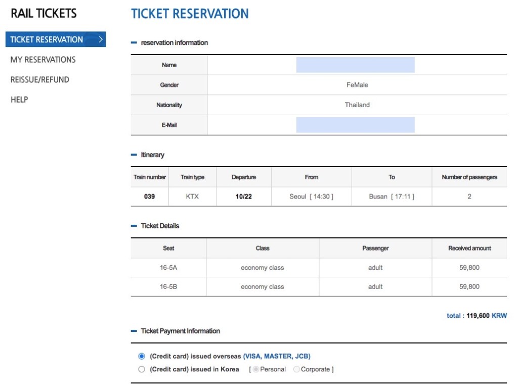Screen dimensions: 518x392
Task: Click the Busan 17:11 arrival cell
Action: pyautogui.click(x=392, y=197)
